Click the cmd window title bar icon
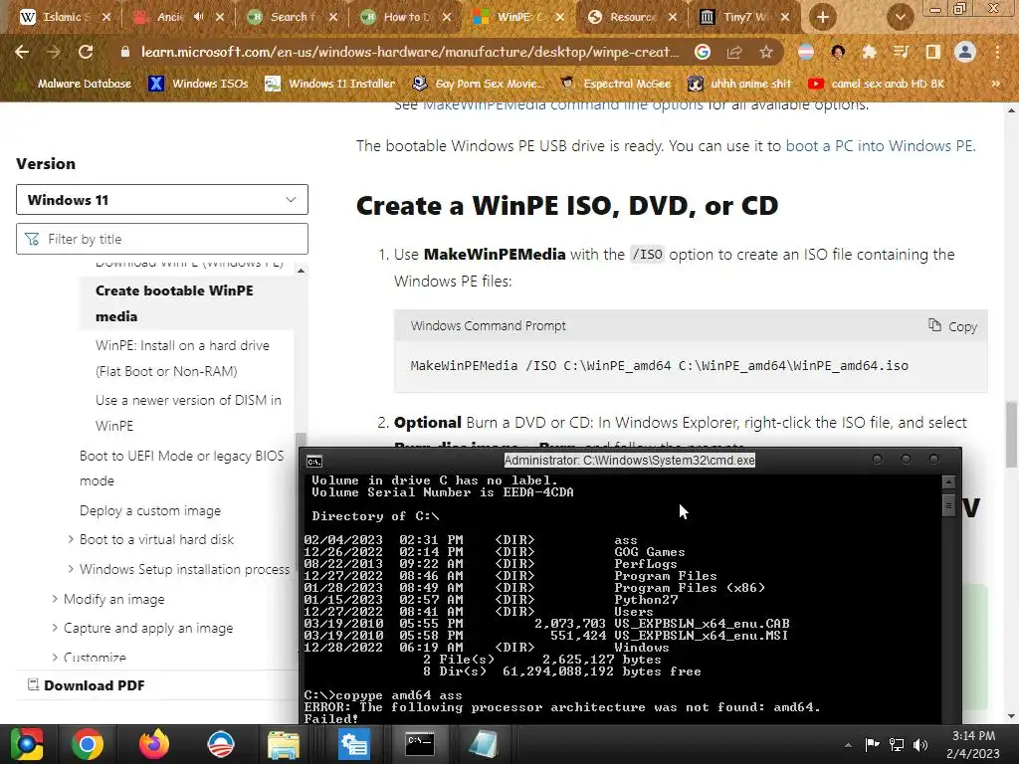This screenshot has height=764, width=1019. pyautogui.click(x=314, y=462)
